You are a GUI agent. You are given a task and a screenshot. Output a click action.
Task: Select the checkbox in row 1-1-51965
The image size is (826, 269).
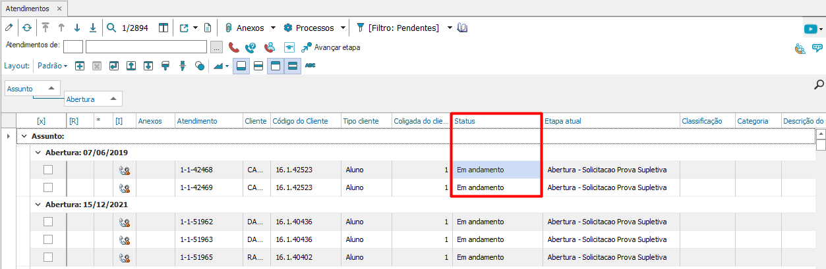(48, 257)
